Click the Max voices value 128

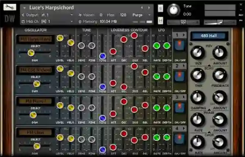click(123, 15)
